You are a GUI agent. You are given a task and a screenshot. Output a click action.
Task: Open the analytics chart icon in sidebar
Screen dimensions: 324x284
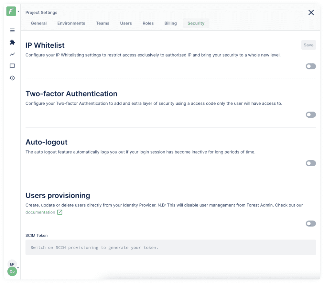tap(12, 54)
